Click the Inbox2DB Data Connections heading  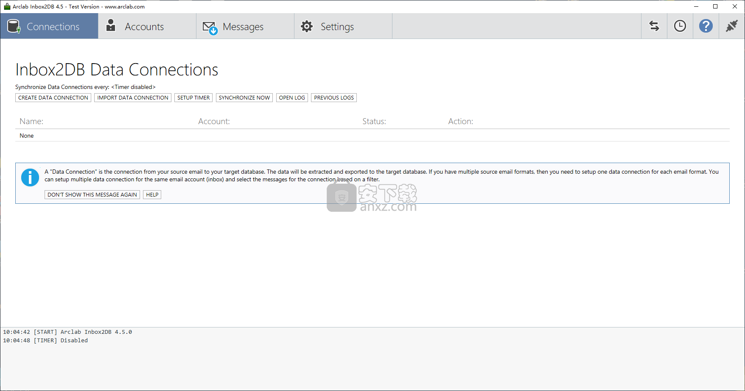(117, 70)
